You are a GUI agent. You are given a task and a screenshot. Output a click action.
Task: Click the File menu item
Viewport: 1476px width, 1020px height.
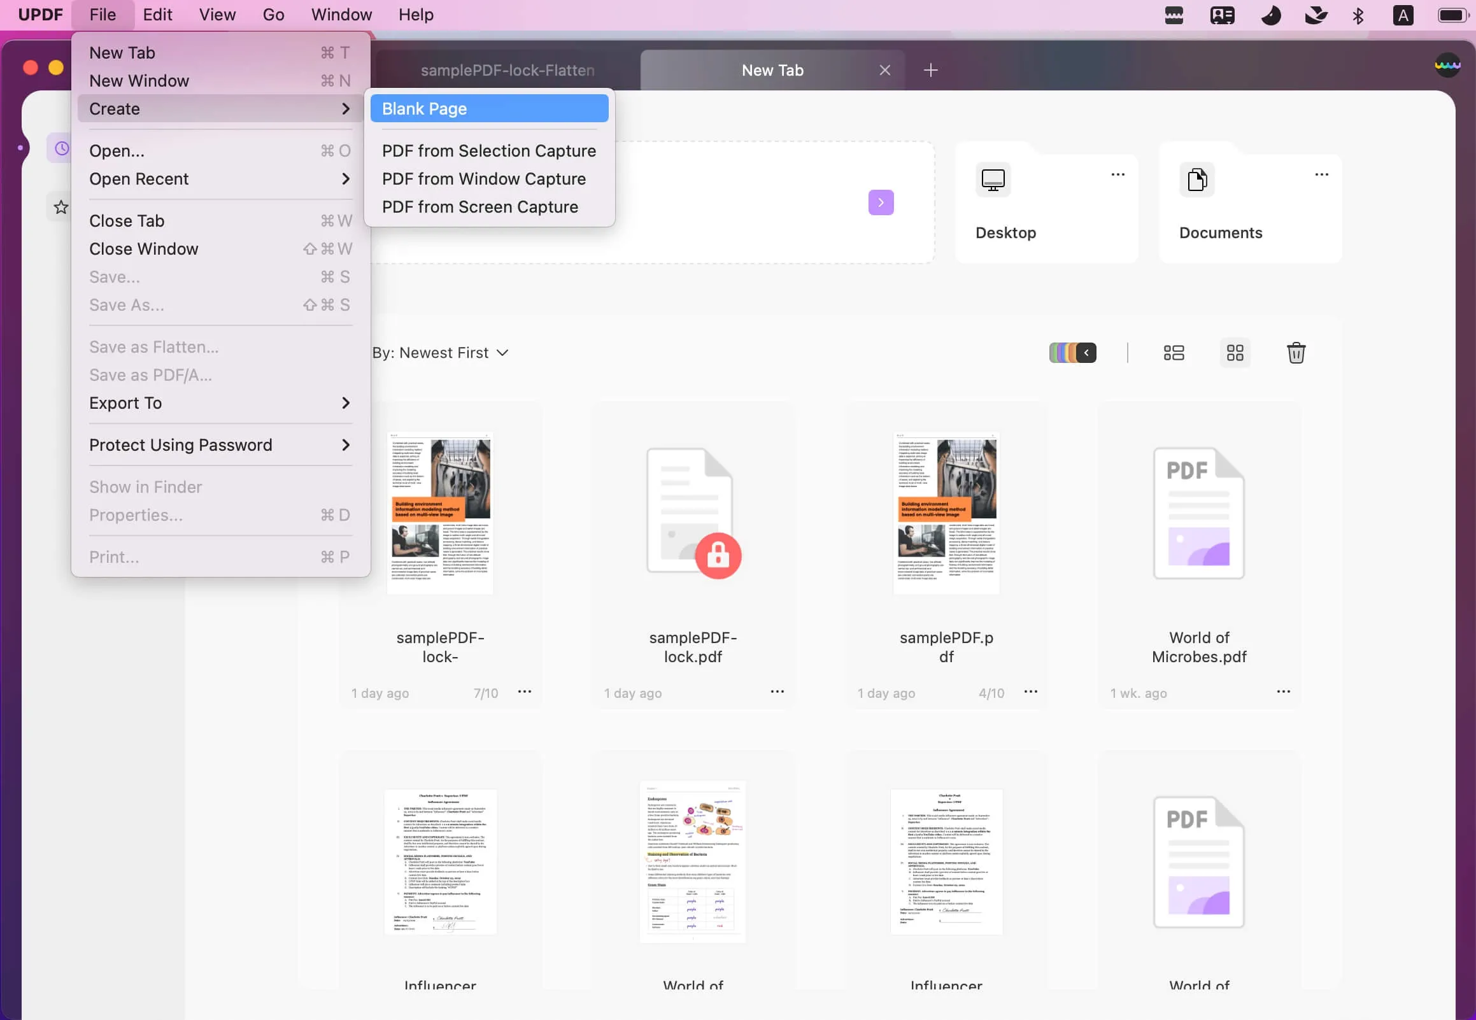pos(102,15)
